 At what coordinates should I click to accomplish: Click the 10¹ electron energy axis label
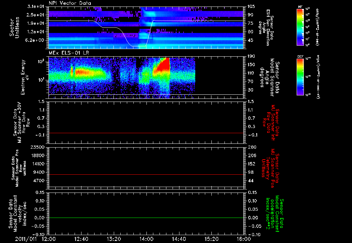tap(41, 80)
